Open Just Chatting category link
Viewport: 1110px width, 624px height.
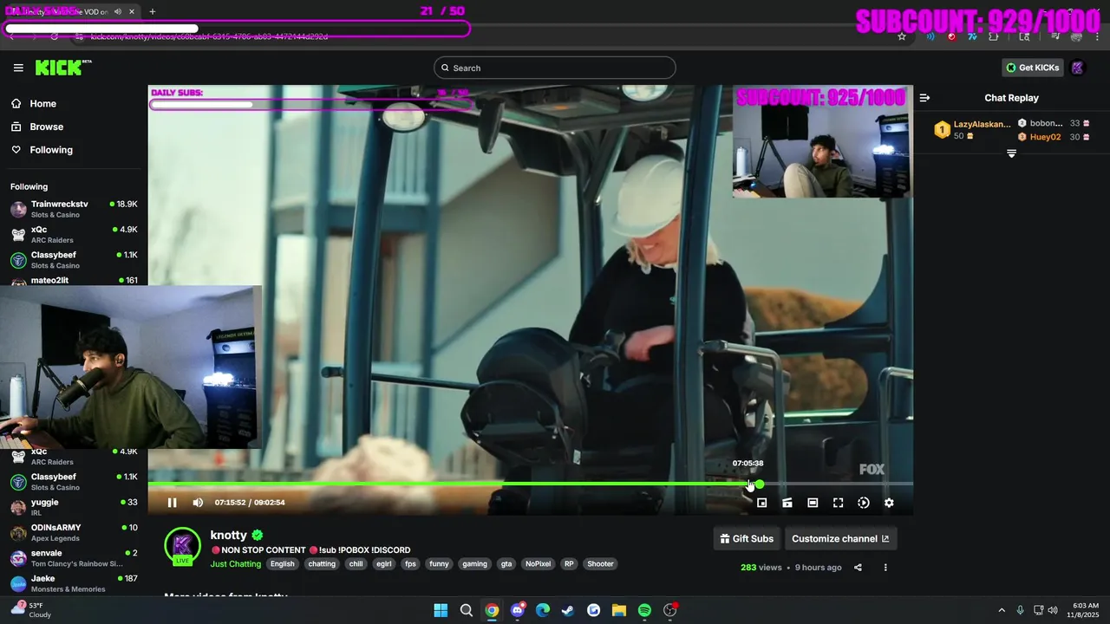tap(236, 564)
